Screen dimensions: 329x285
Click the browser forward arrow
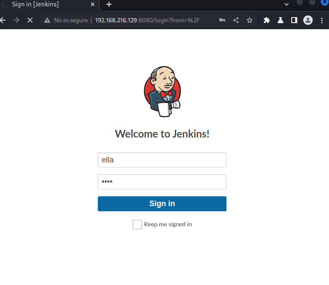tap(16, 20)
